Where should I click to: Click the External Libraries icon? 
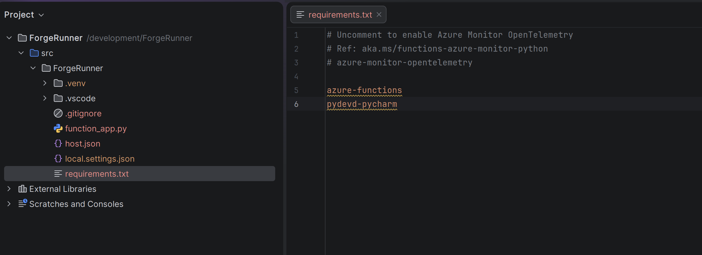(22, 189)
